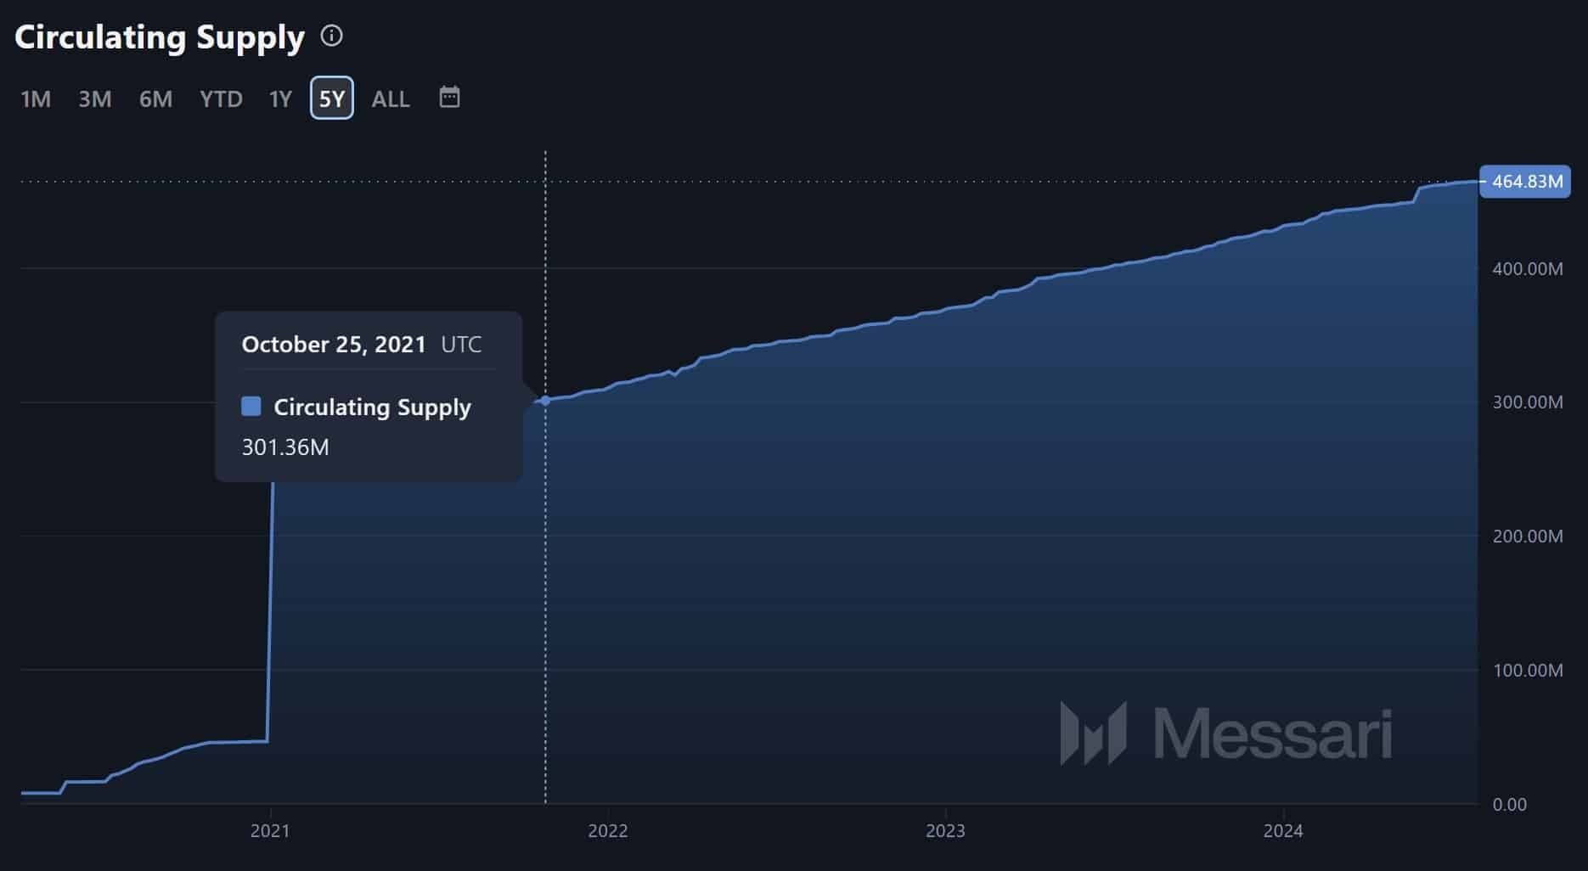Choose the YTD range
The width and height of the screenshot is (1588, 871).
coord(221,98)
